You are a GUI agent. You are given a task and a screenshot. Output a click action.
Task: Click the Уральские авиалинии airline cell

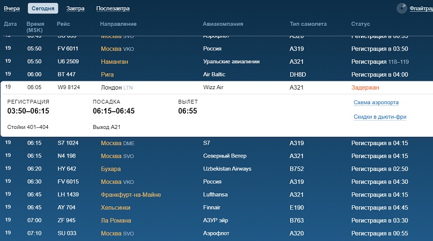coord(231,61)
